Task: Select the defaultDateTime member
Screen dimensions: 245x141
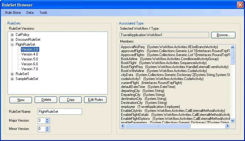Action: click(148, 87)
